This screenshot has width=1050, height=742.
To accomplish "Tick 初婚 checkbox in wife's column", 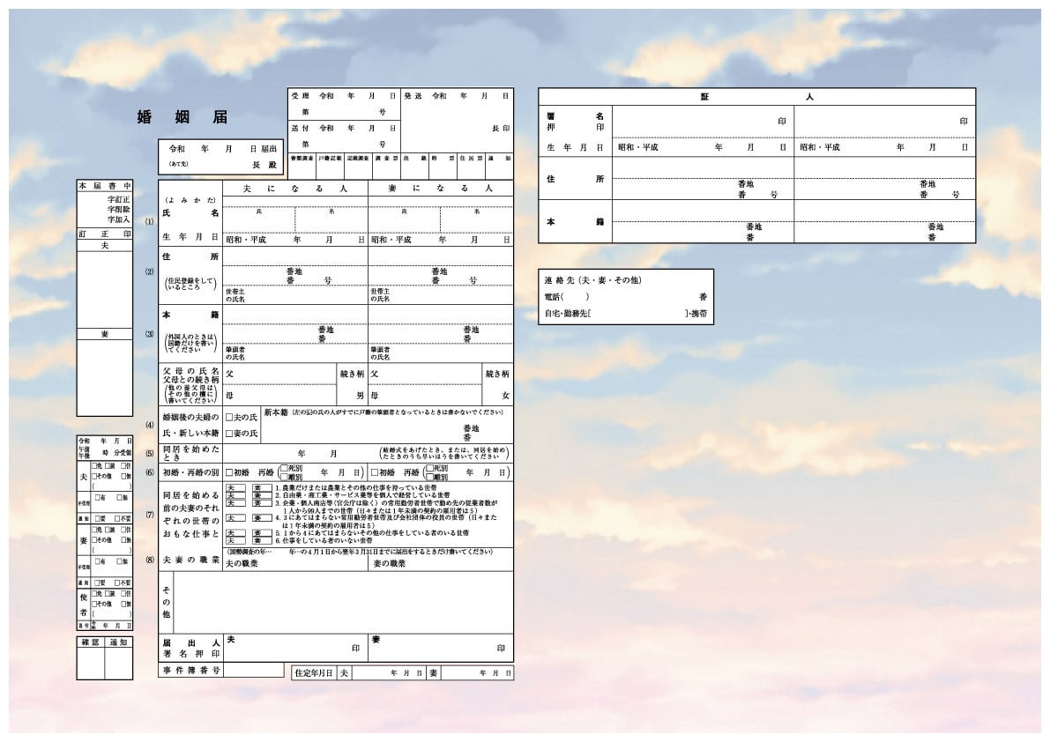I will pos(376,472).
